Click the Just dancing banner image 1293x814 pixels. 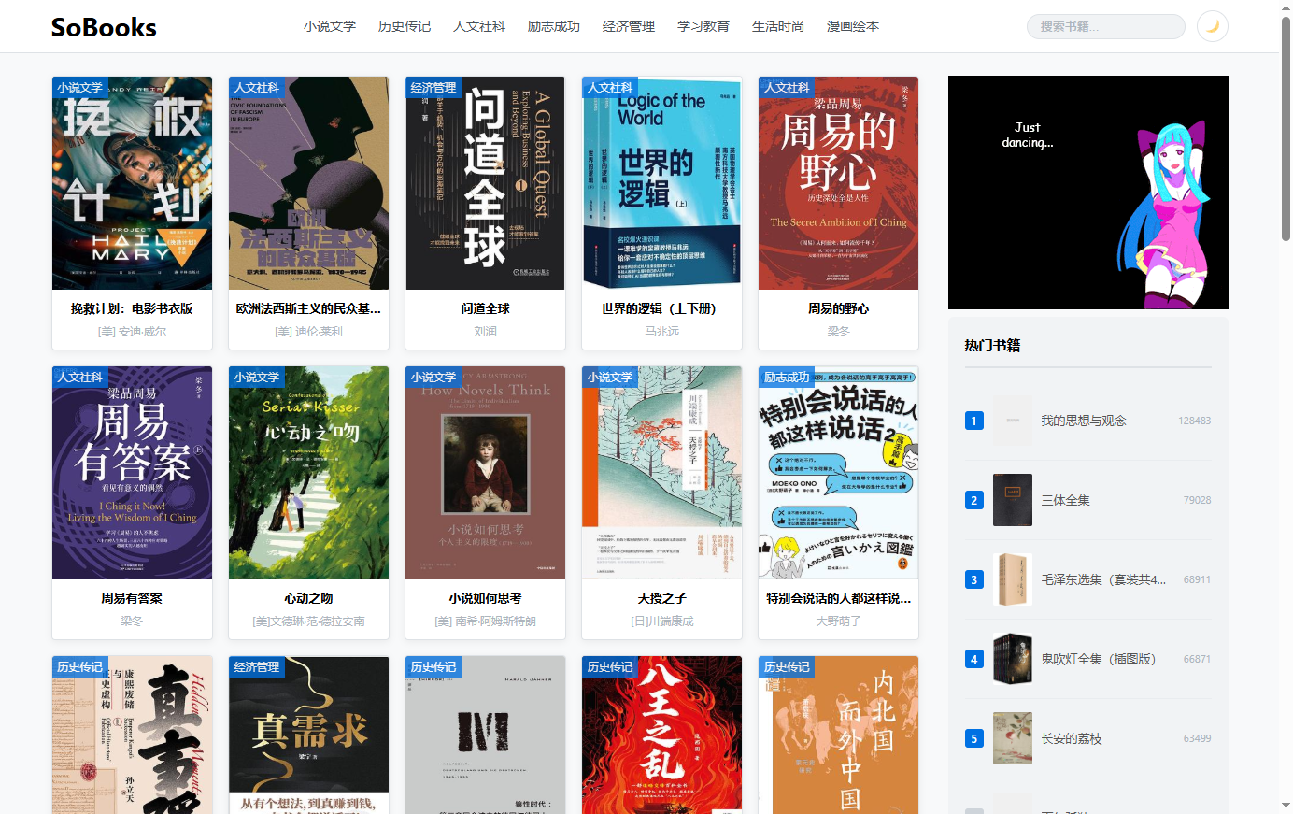tap(1087, 193)
